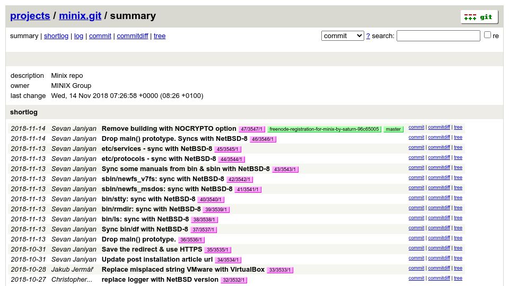Click author Christopher... in last row
Image resolution: width=509 pixels, height=286 pixels.
pos(72,280)
